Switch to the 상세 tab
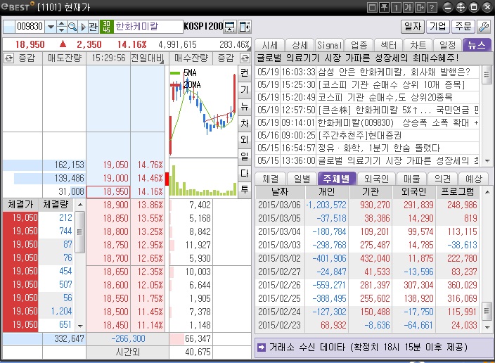The image size is (495, 363). 300,46
